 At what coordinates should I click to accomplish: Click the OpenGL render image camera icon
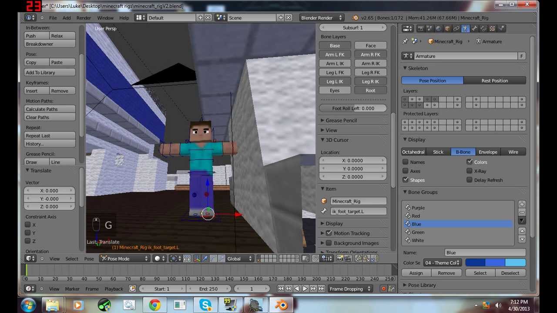point(340,259)
